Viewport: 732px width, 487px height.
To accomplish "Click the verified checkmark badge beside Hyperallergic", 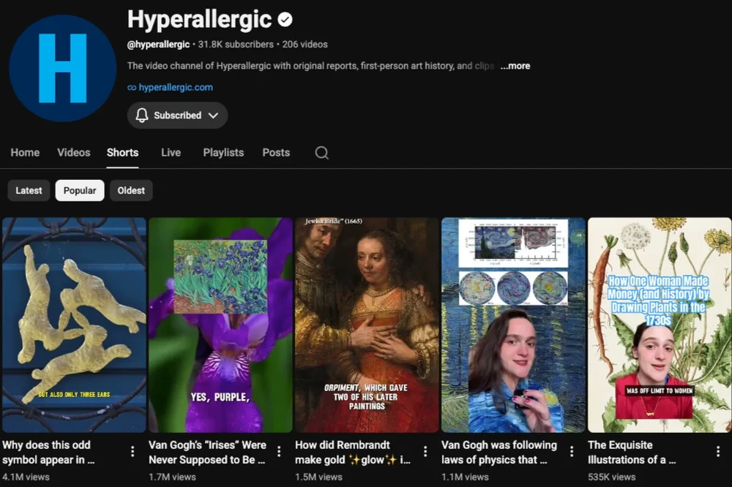I will pyautogui.click(x=285, y=20).
